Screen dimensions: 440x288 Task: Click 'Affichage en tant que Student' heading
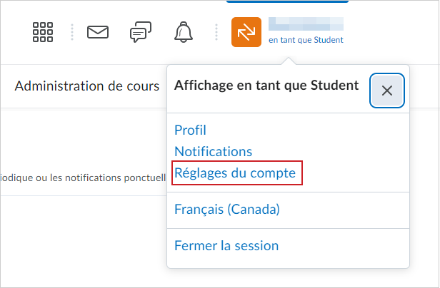tap(266, 86)
